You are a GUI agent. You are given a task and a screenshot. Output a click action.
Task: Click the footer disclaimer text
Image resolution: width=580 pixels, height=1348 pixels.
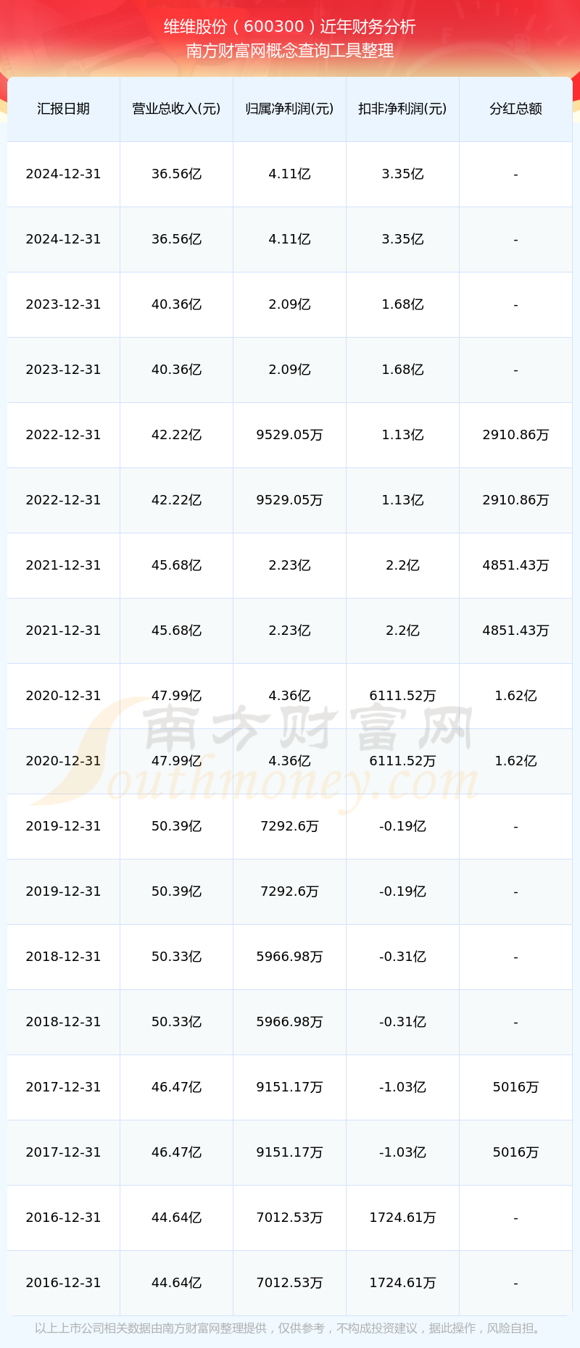tap(290, 1328)
